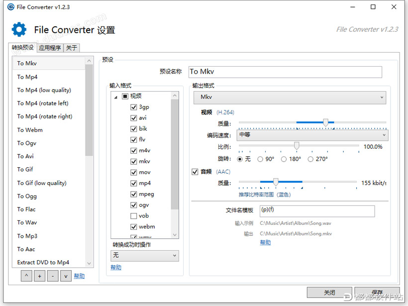Click the 比例 scale slider thumb
The width and height of the screenshot is (408, 306).
(297, 146)
